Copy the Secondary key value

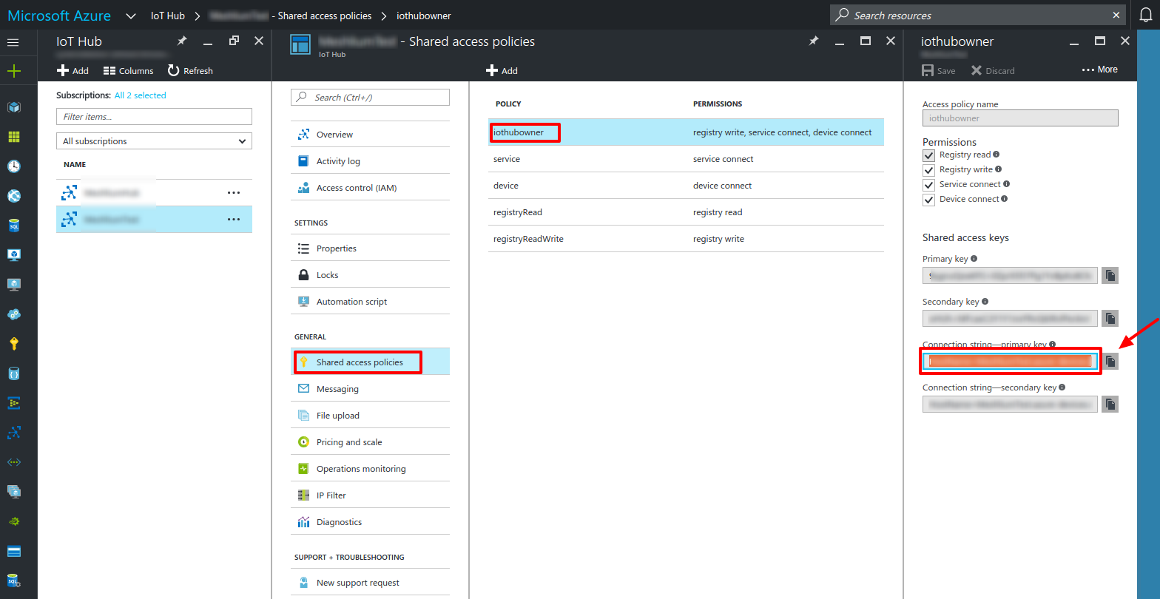pos(1110,319)
